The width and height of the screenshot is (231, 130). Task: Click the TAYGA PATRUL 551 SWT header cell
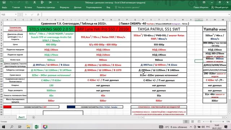159,29
